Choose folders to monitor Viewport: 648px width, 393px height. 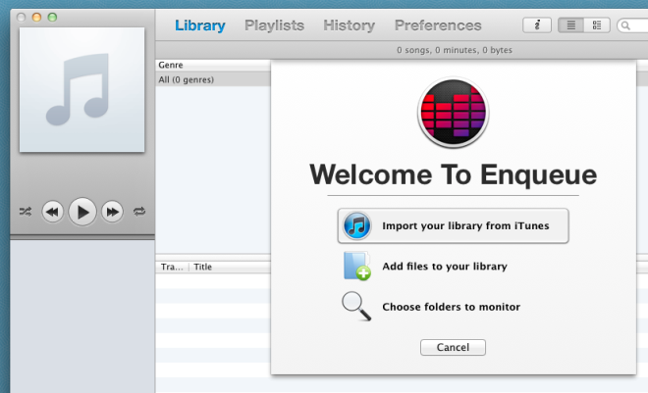coord(451,307)
